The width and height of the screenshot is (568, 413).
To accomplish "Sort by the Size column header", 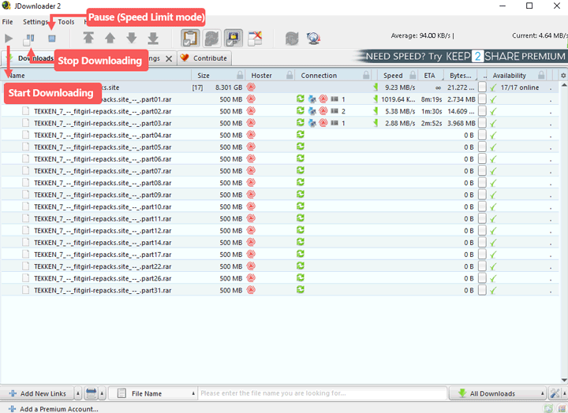I will pyautogui.click(x=204, y=76).
